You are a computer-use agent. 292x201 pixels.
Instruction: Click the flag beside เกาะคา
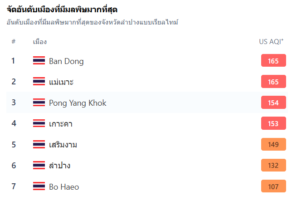39,123
